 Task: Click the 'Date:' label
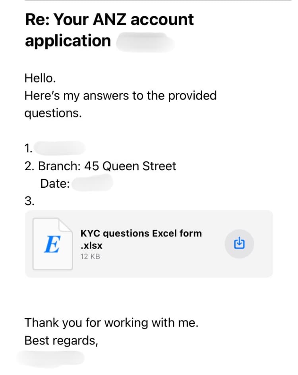55,184
